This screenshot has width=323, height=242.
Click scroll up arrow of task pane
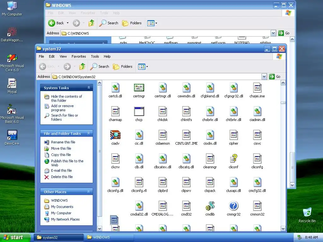(x=99, y=83)
